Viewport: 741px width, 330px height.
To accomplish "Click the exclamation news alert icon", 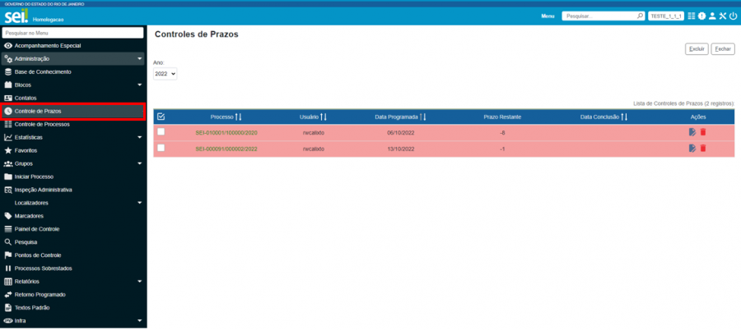I will coord(701,16).
